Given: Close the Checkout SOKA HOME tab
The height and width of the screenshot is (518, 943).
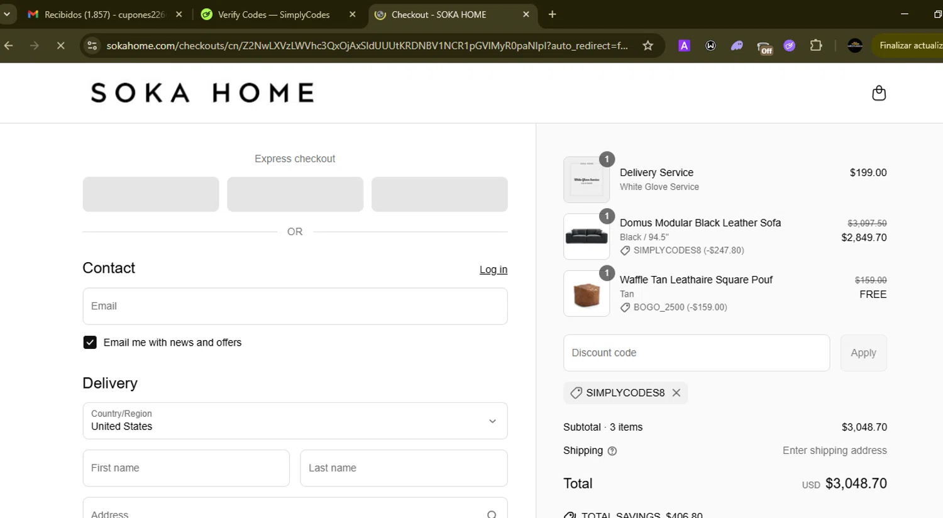Looking at the screenshot, I should pyautogui.click(x=526, y=14).
